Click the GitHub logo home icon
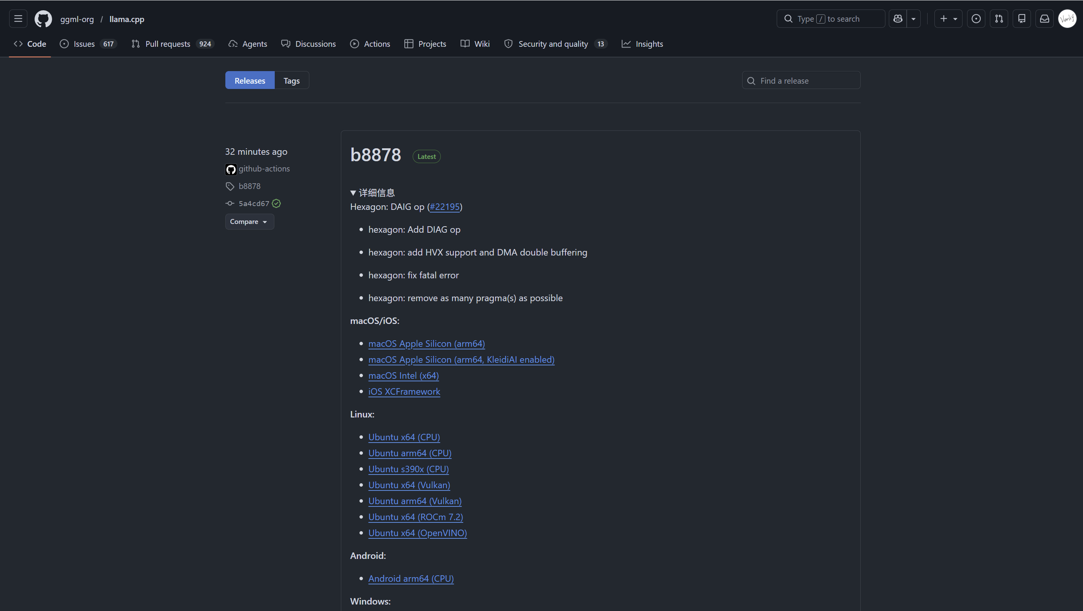 point(43,19)
